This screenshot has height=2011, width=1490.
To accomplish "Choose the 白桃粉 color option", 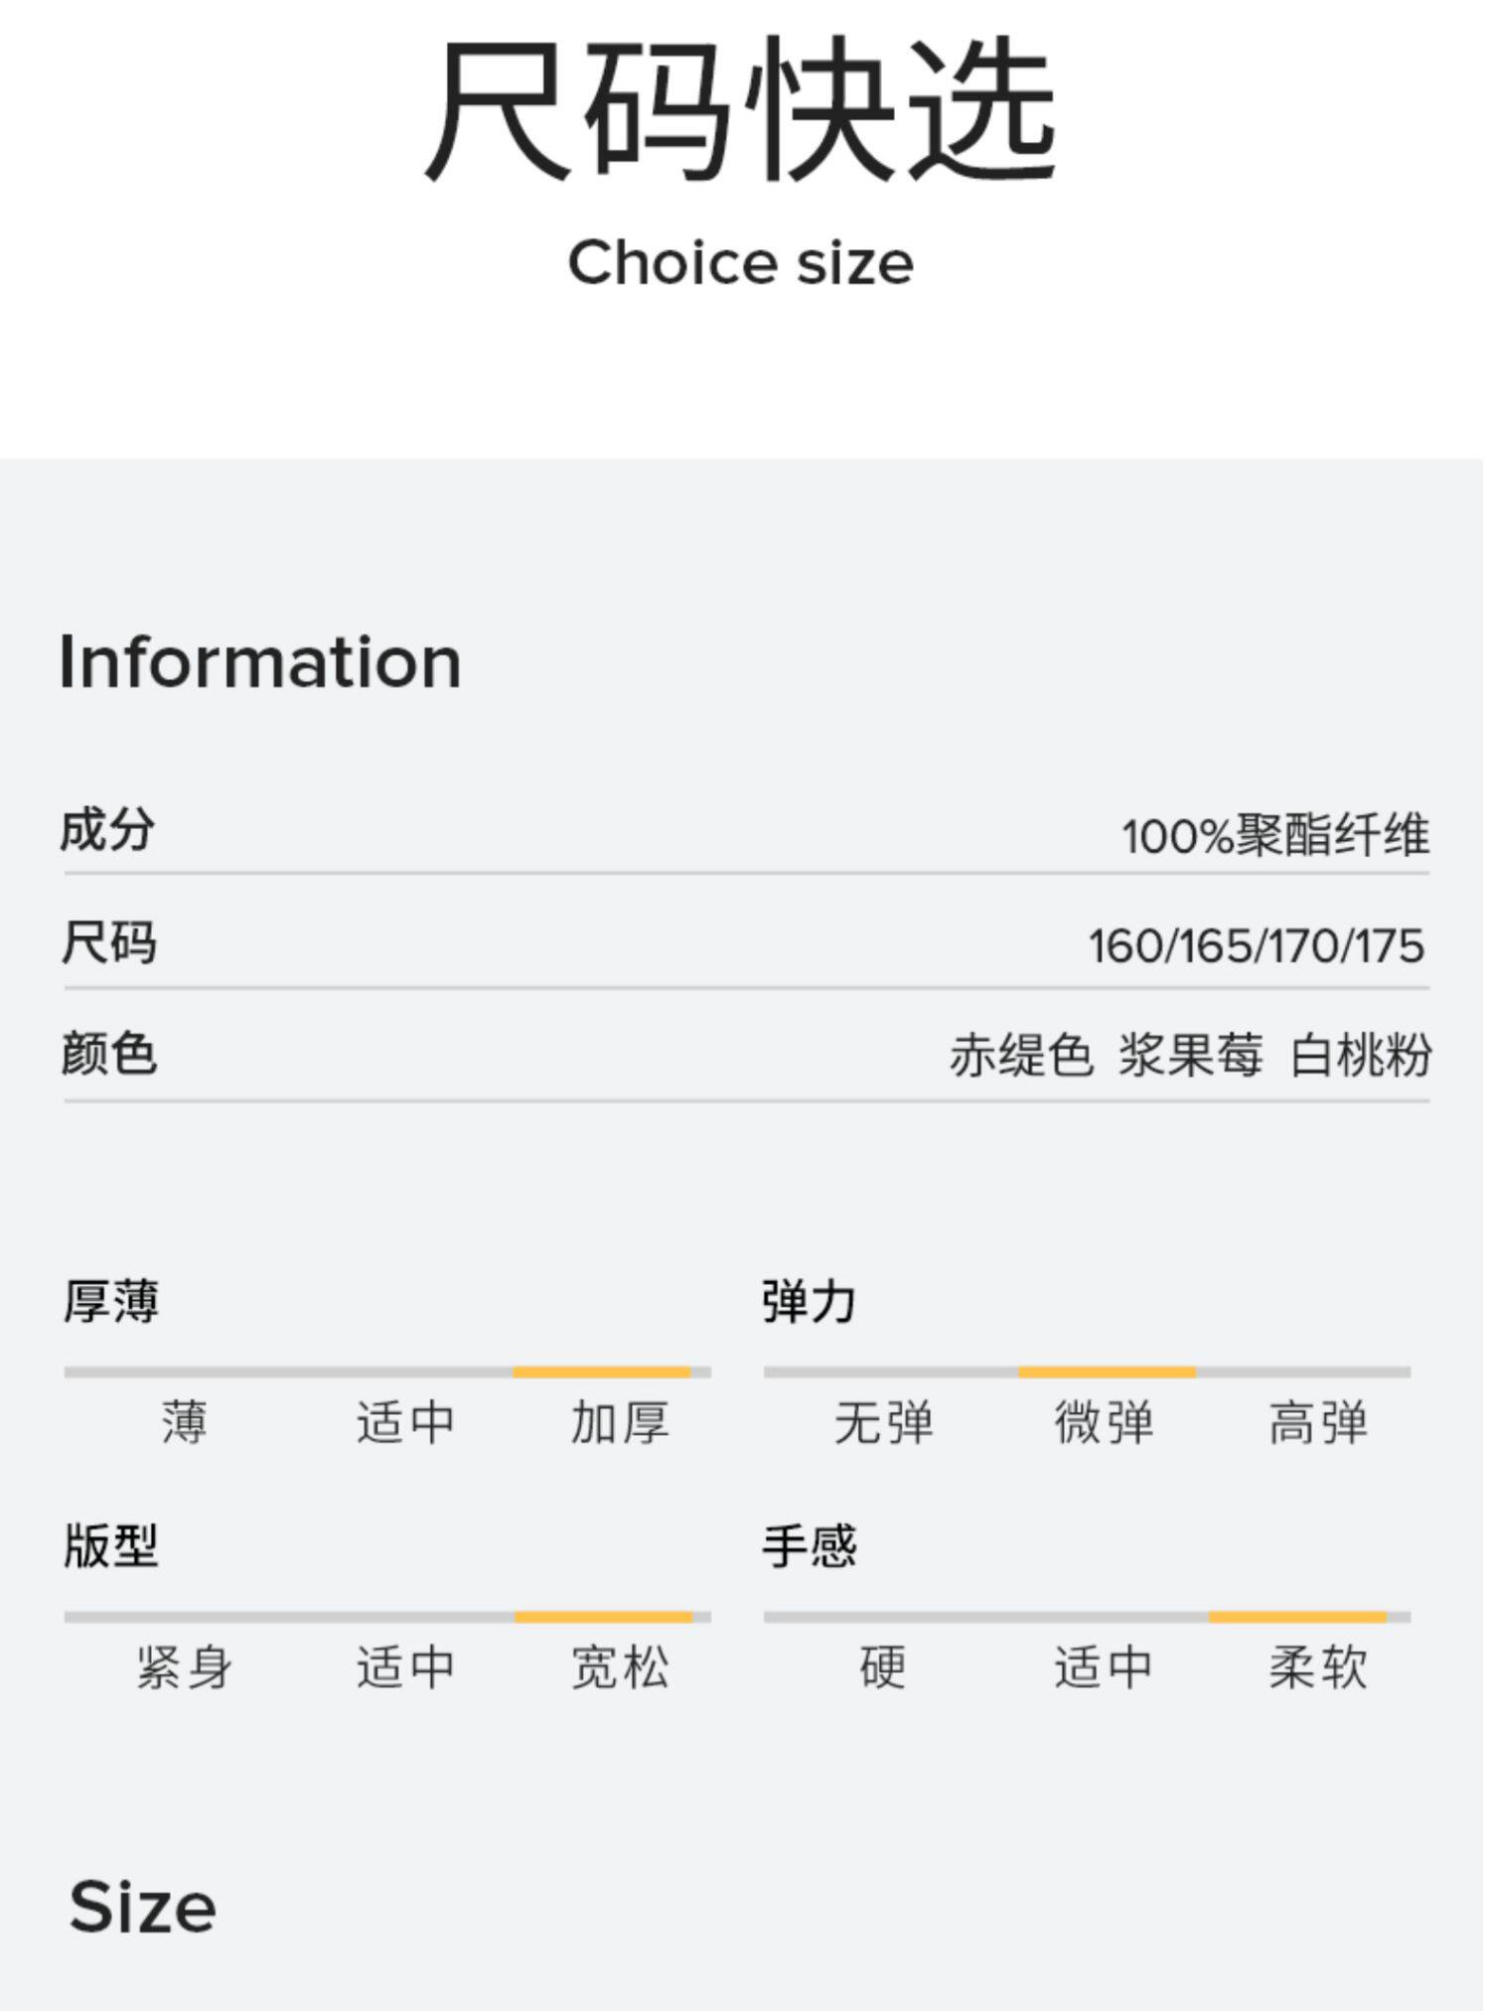I will point(1360,1055).
